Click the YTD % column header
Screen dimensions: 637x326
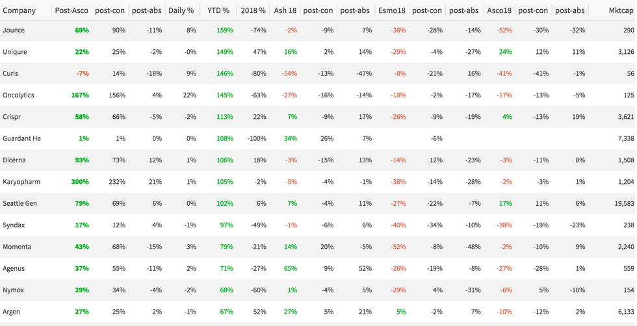218,10
